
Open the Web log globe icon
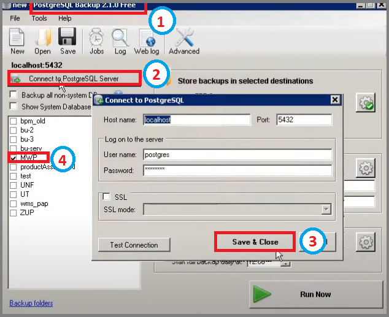[x=147, y=41]
